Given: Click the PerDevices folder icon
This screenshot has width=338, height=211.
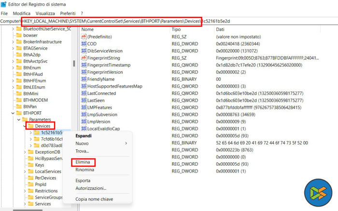Looking at the screenshot, I should pyautogui.click(x=31, y=178).
